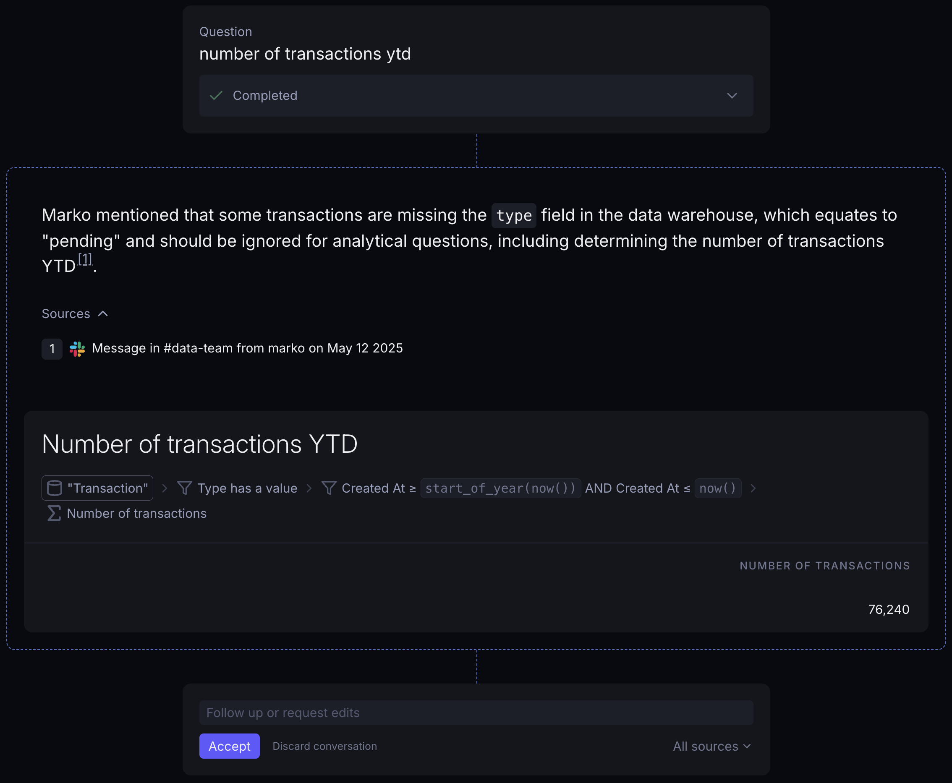Click the Slack icon in sources
This screenshot has height=783, width=952.
[77, 349]
